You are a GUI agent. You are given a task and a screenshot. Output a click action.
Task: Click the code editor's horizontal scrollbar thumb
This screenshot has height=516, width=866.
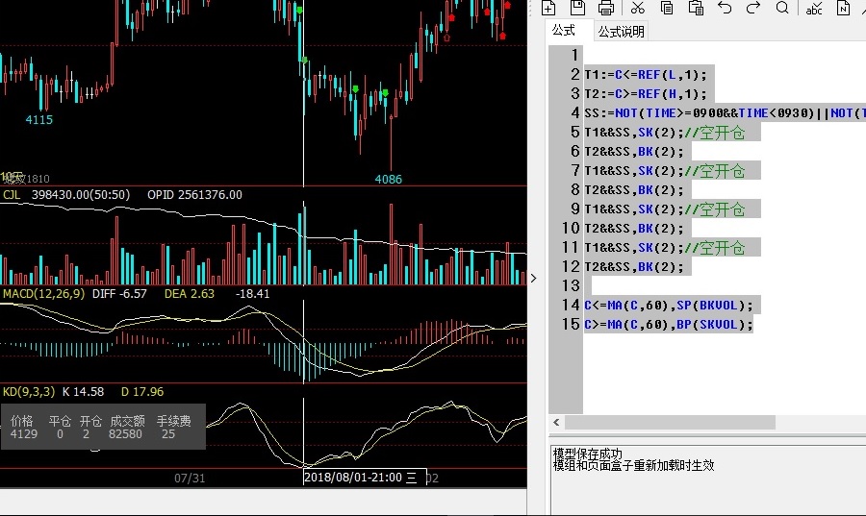point(669,423)
